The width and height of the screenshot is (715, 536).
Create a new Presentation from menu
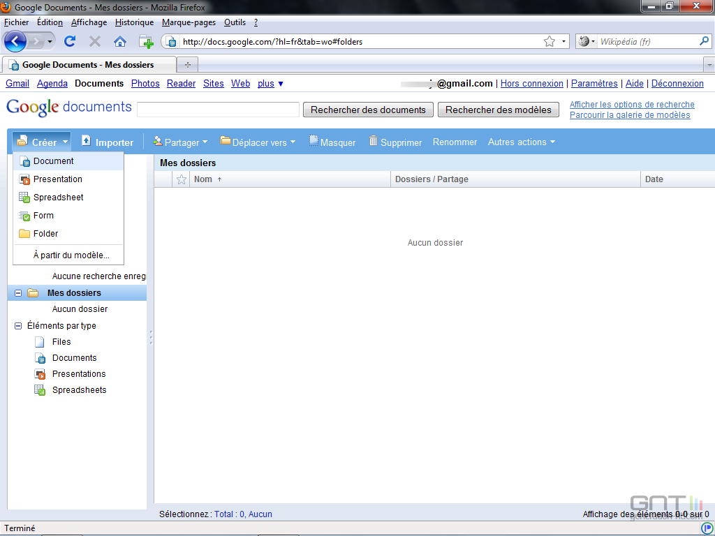click(x=68, y=179)
